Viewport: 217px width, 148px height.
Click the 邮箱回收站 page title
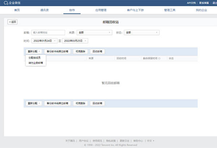111,22
